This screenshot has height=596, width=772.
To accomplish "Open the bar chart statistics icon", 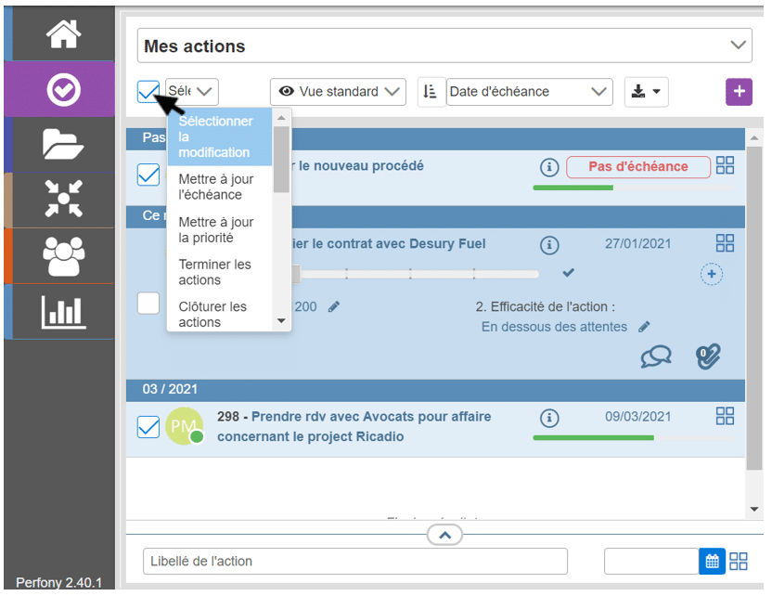I will click(x=63, y=311).
